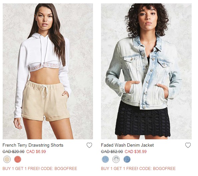
Task: Choose the medium blue denim swatch
Action: point(127,159)
